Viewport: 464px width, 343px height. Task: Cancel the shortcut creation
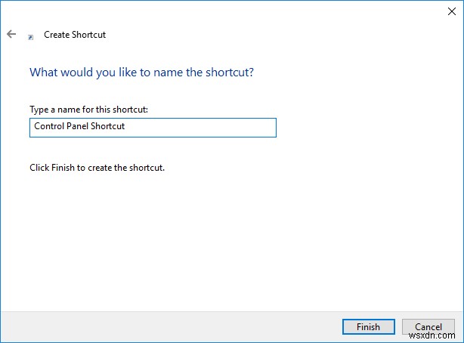point(428,326)
